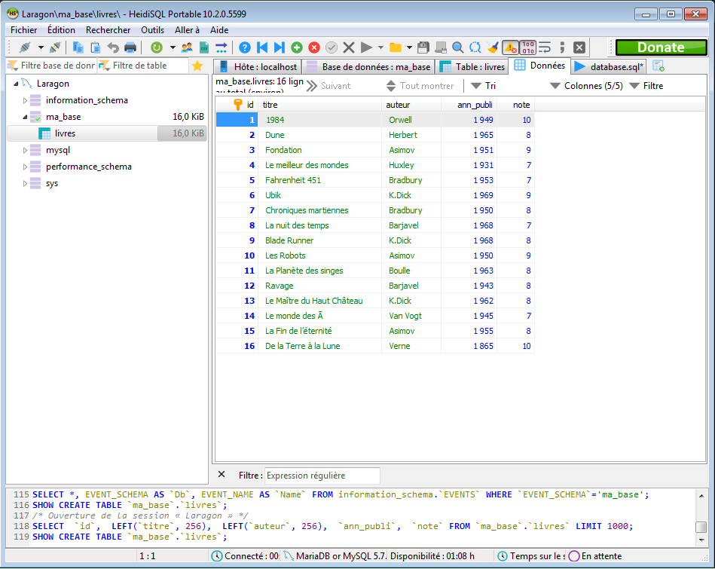Open the Tri sort dropdown
The width and height of the screenshot is (715, 569).
[484, 86]
